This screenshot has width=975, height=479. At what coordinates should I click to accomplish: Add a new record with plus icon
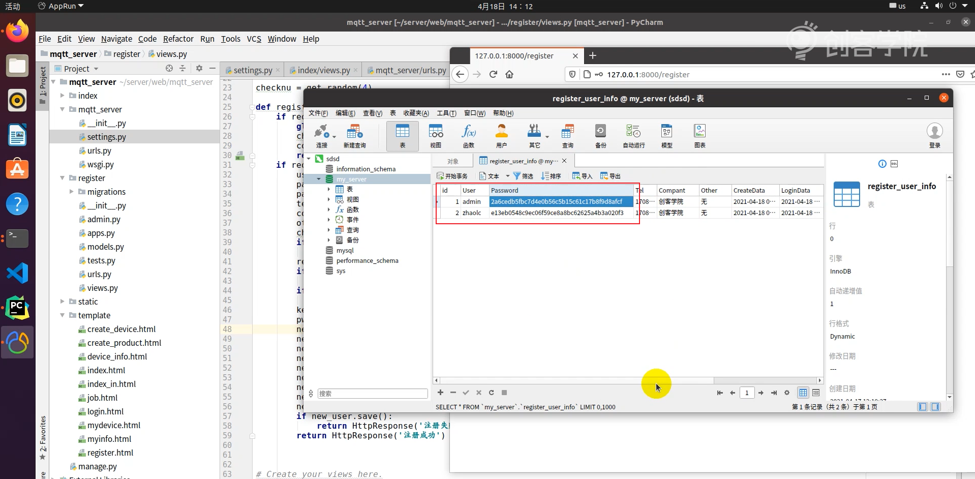440,393
